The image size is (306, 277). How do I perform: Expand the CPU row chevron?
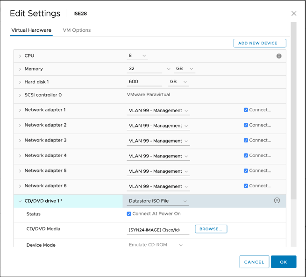[20, 56]
